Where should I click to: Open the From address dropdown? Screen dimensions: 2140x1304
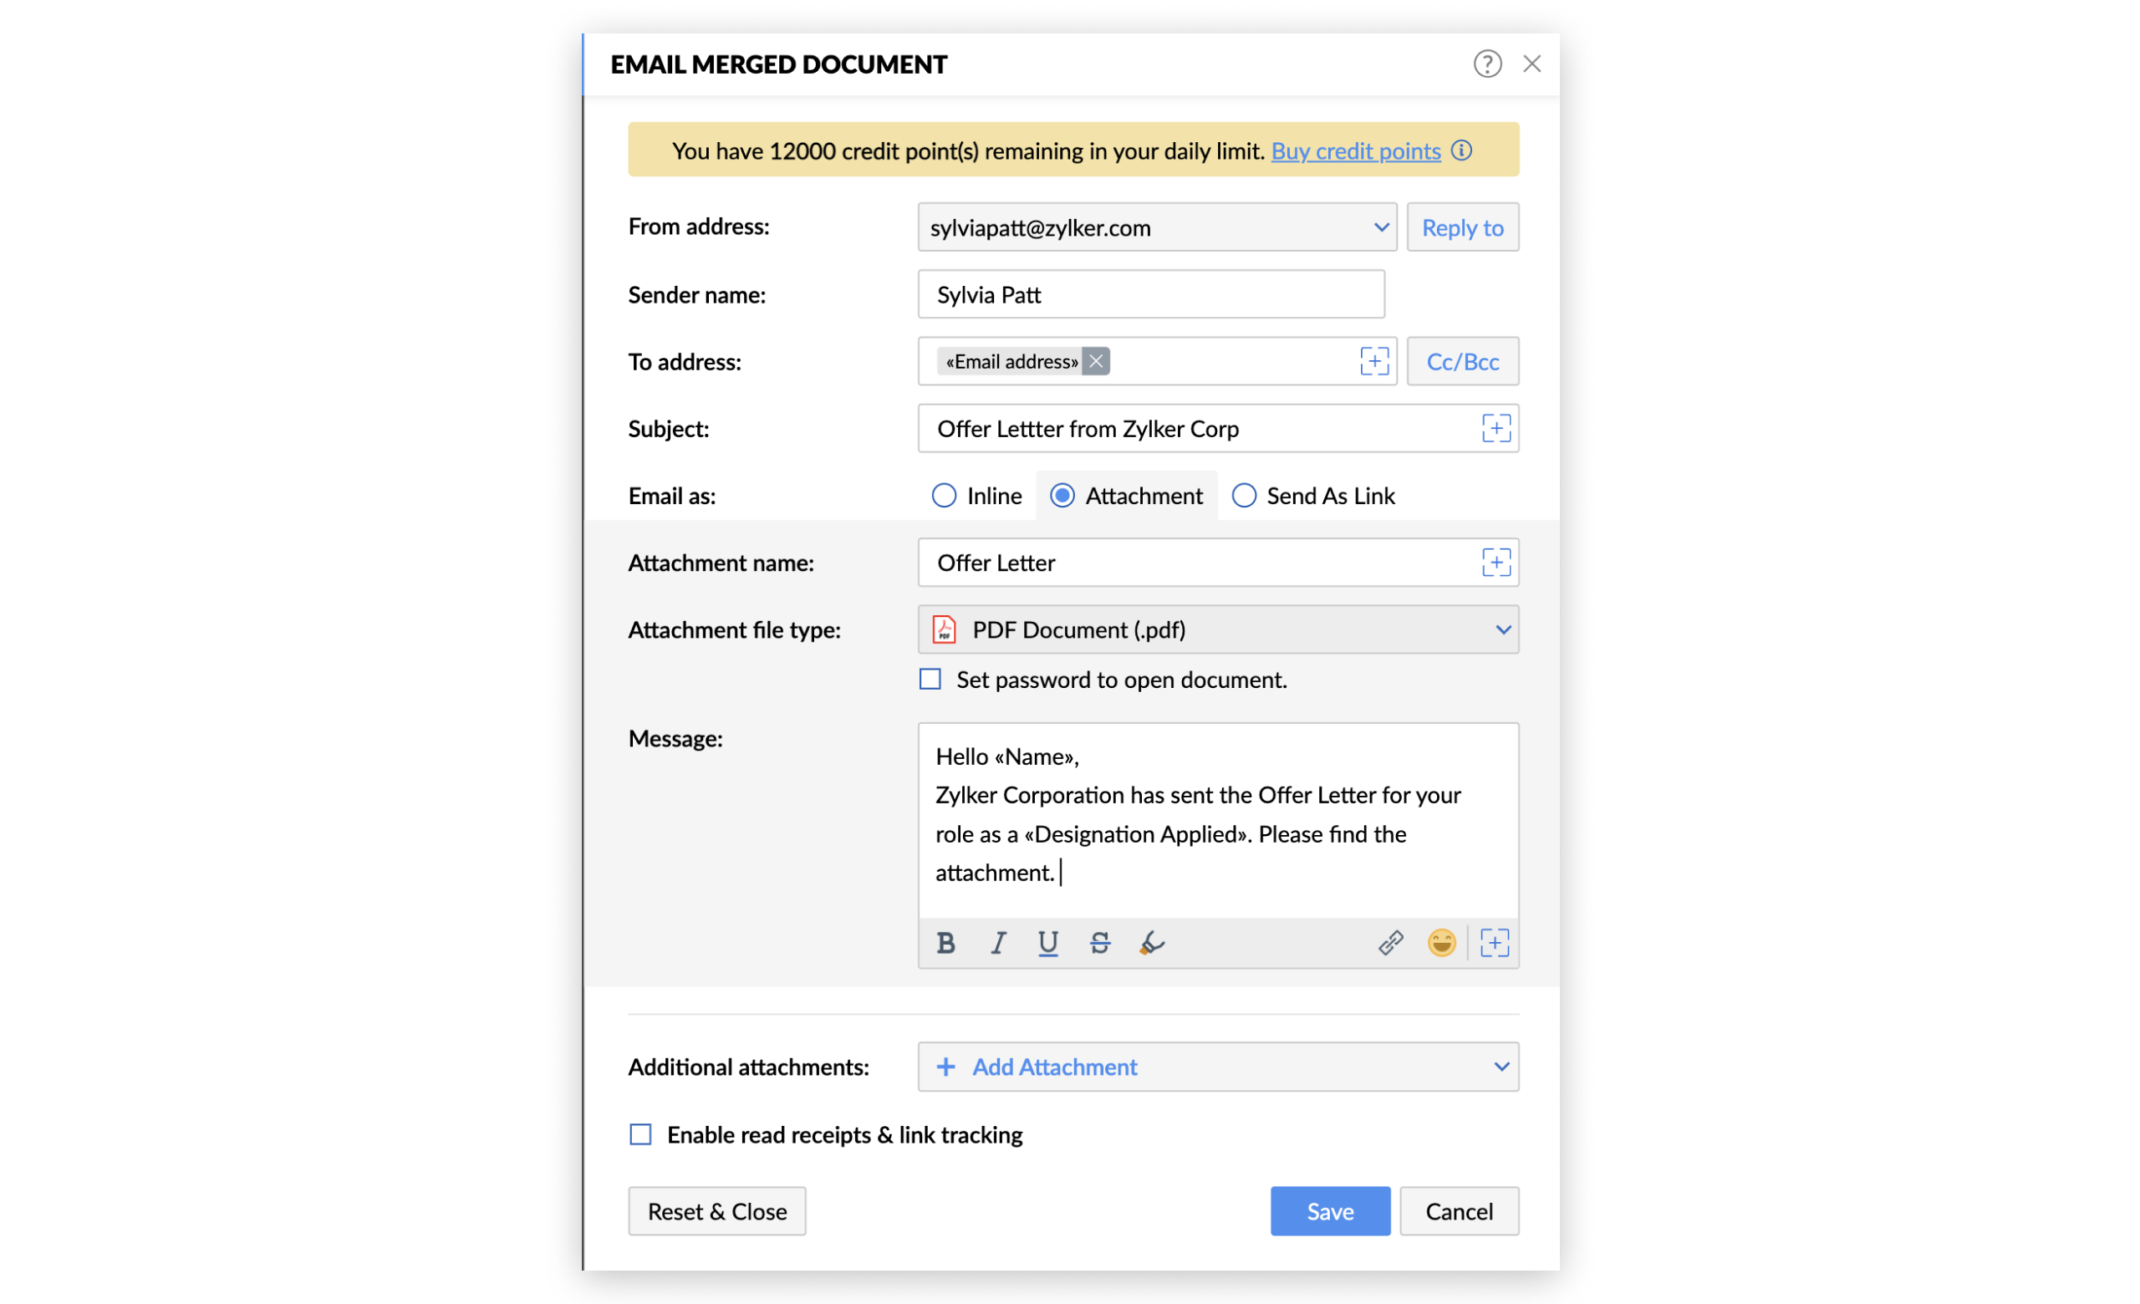pyautogui.click(x=1156, y=227)
